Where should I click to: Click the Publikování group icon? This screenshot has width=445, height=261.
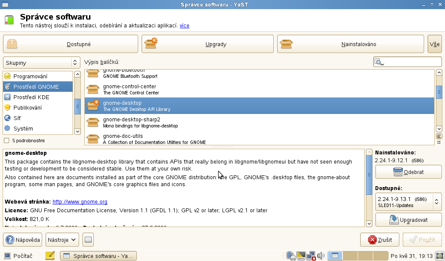point(7,107)
